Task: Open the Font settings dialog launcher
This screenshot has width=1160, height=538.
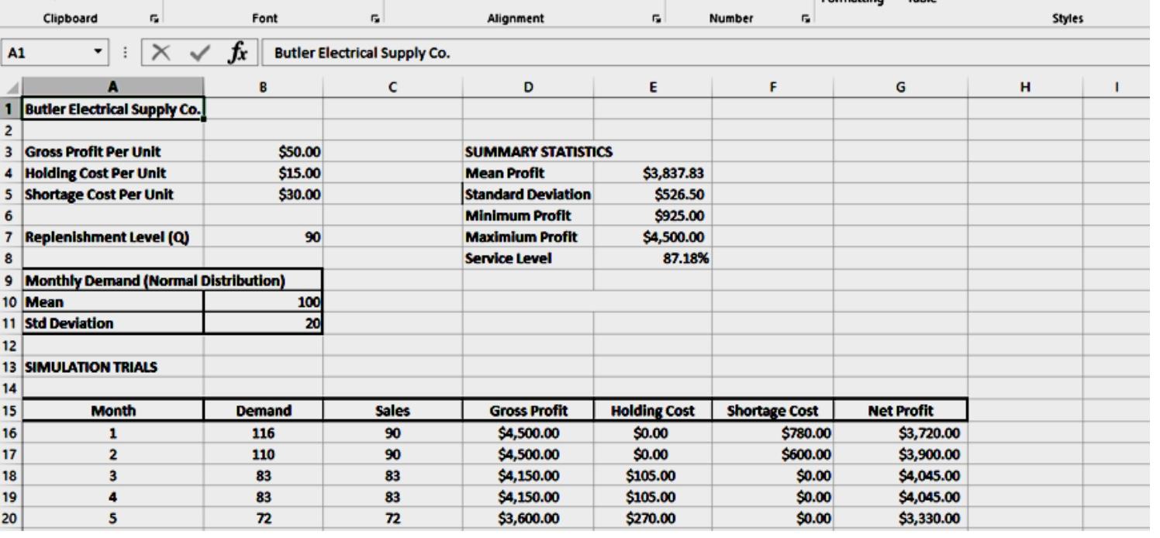Action: coord(374,17)
